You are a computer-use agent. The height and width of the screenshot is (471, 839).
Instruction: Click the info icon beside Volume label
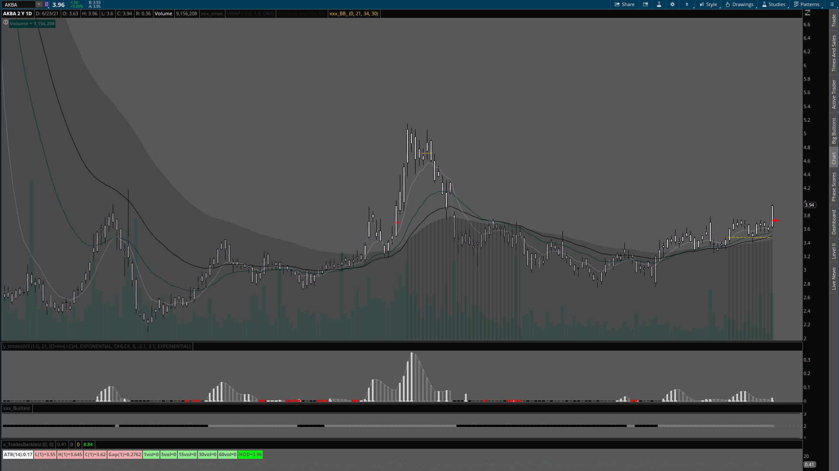6,22
